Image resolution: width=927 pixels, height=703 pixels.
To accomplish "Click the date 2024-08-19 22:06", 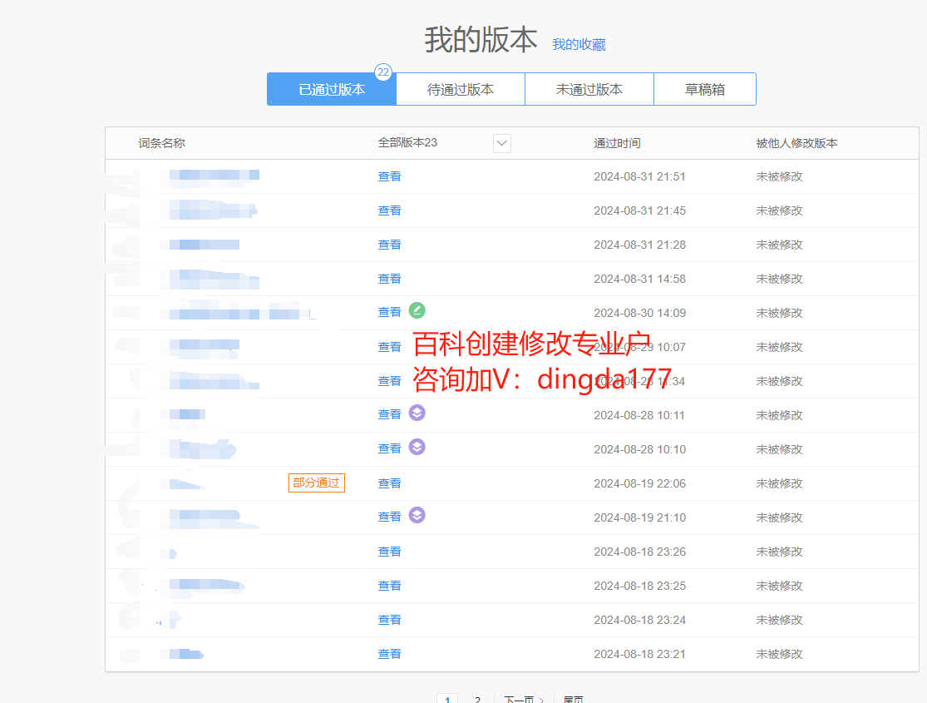I will point(639,483).
